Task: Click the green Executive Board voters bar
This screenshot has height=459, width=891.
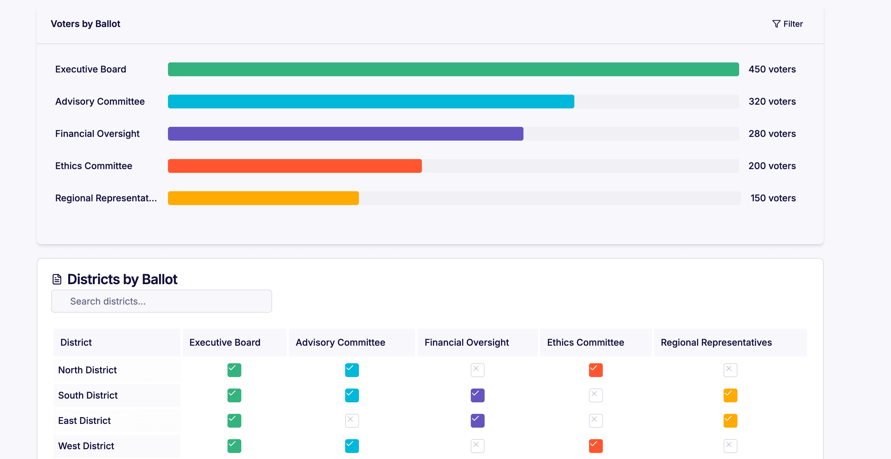Action: click(x=453, y=69)
